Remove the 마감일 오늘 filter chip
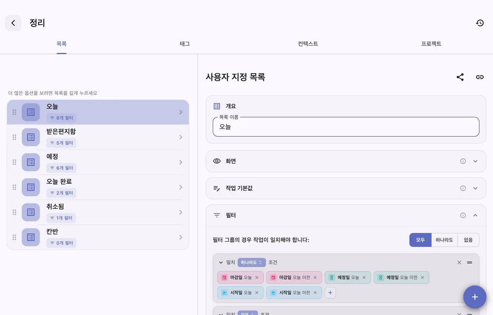This screenshot has height=315, width=493. pyautogui.click(x=257, y=278)
